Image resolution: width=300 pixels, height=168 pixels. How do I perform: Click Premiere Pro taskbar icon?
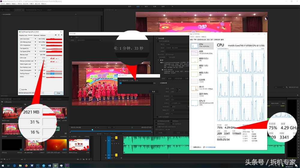pyautogui.click(x=67, y=165)
